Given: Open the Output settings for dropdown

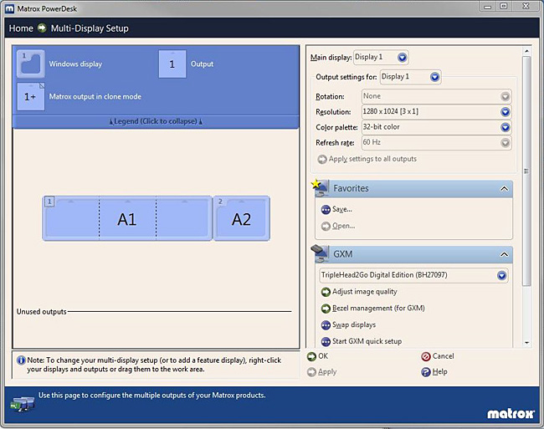Looking at the screenshot, I should click(x=434, y=77).
